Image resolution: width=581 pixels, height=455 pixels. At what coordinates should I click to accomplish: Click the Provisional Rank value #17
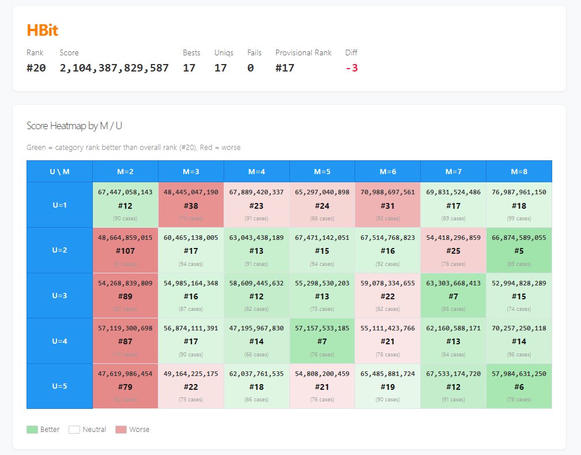(285, 68)
